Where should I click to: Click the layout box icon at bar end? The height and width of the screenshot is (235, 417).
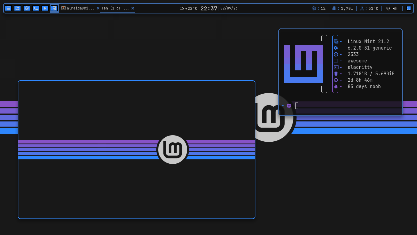click(x=409, y=8)
